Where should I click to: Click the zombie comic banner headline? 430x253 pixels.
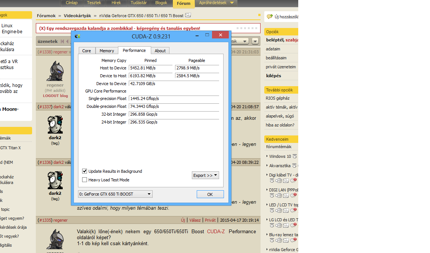[x=119, y=28]
